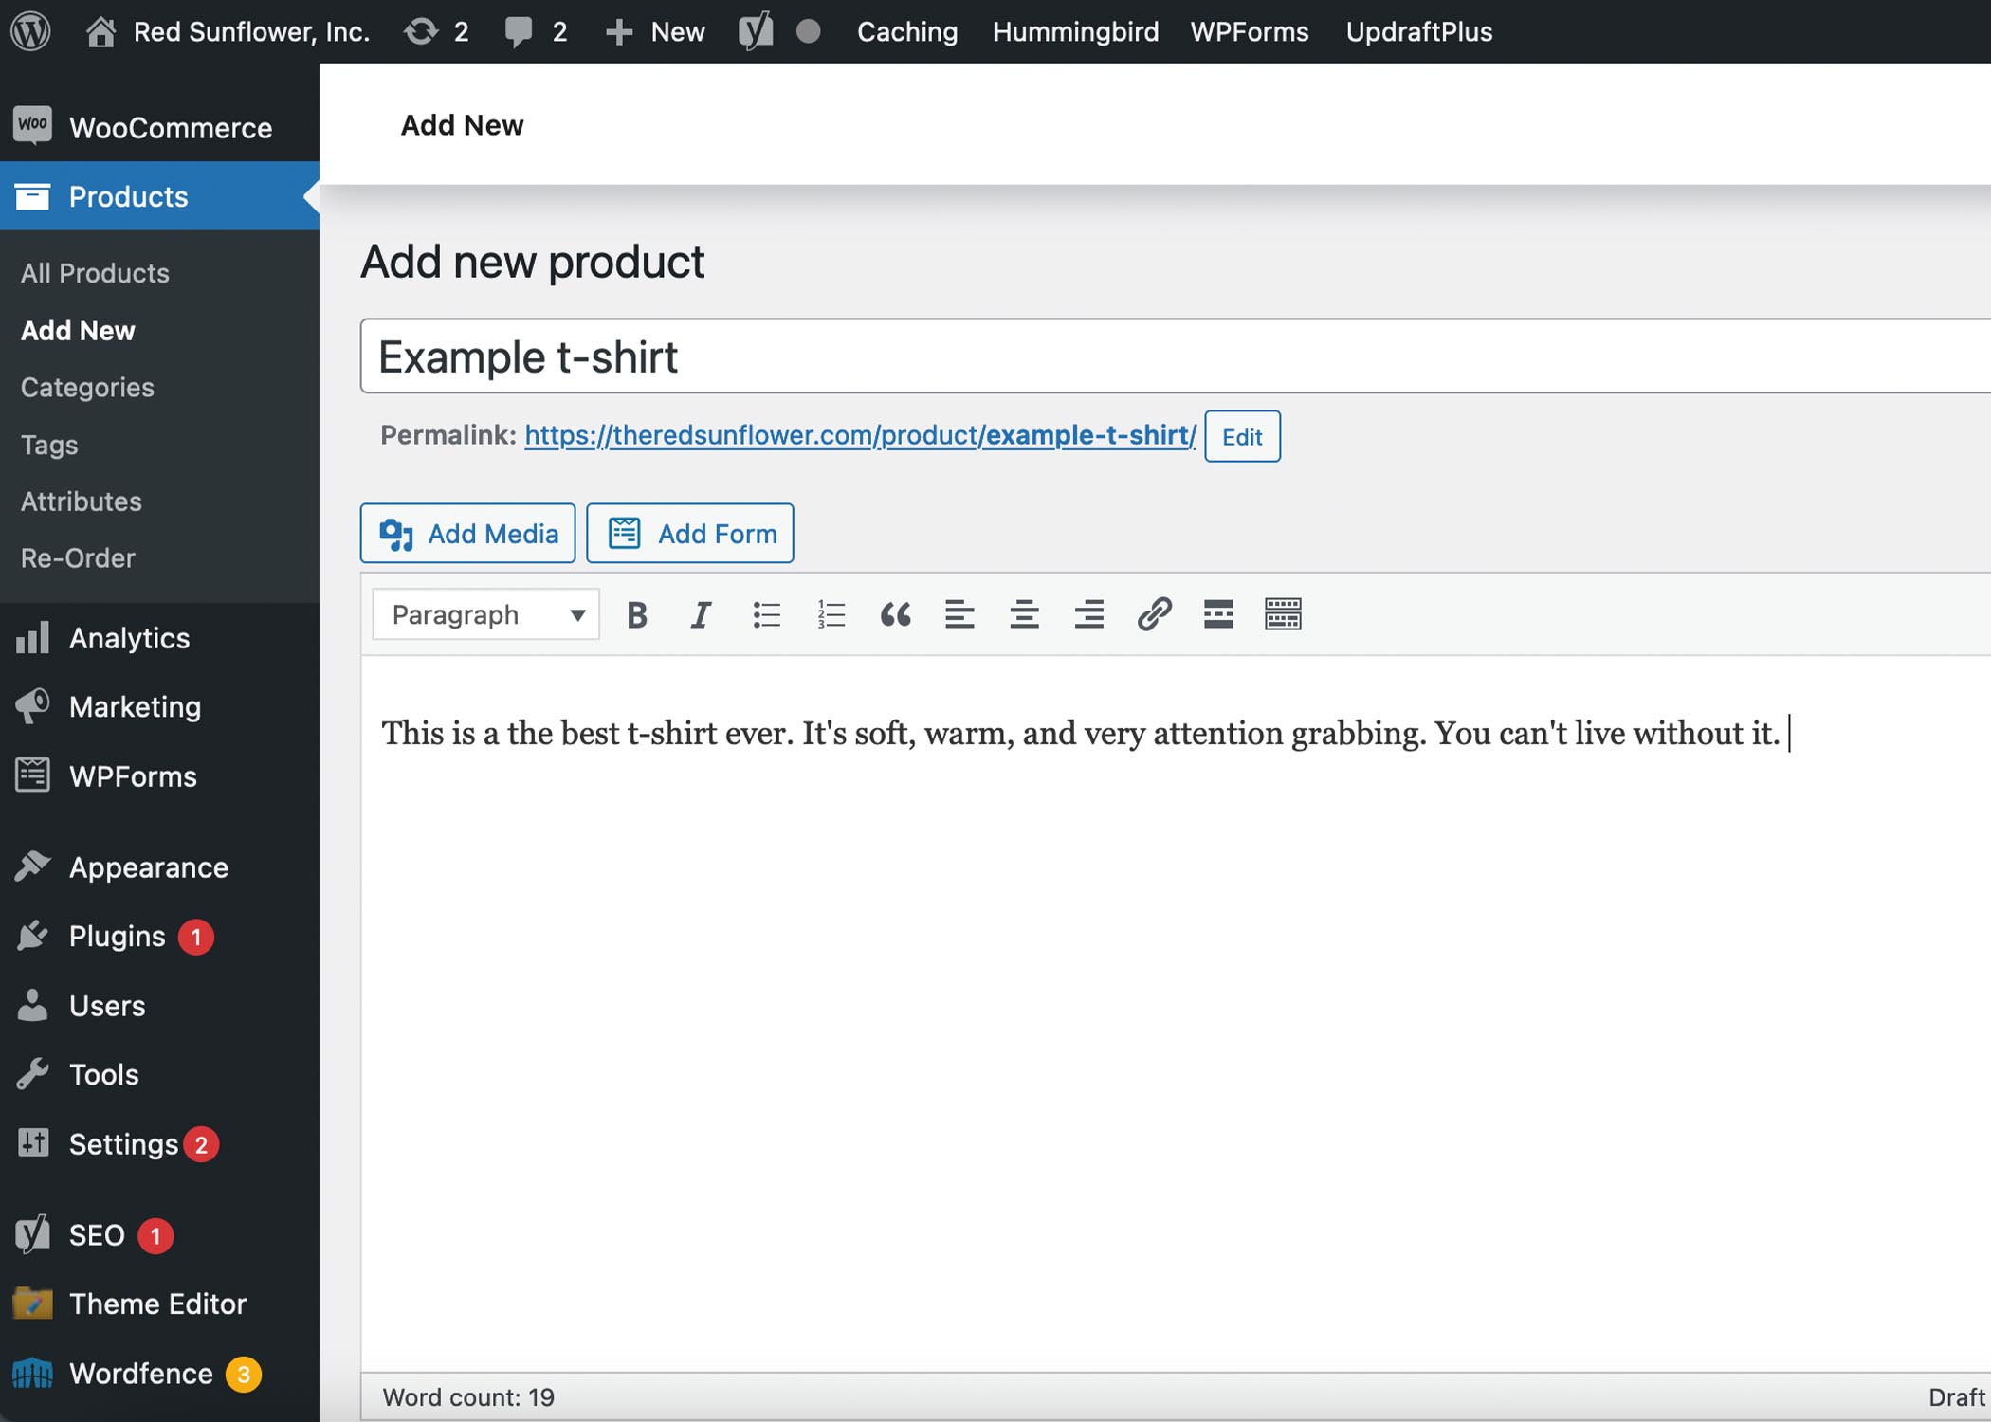Click the gray Yoast status dot
Image resolution: width=1991 pixels, height=1422 pixels.
pos(808,31)
